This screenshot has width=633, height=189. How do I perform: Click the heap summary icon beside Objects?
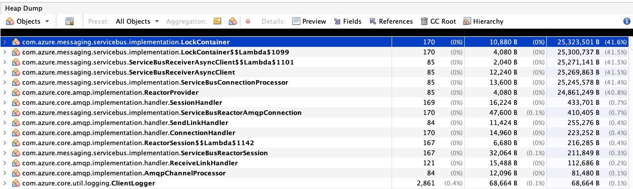click(70, 22)
